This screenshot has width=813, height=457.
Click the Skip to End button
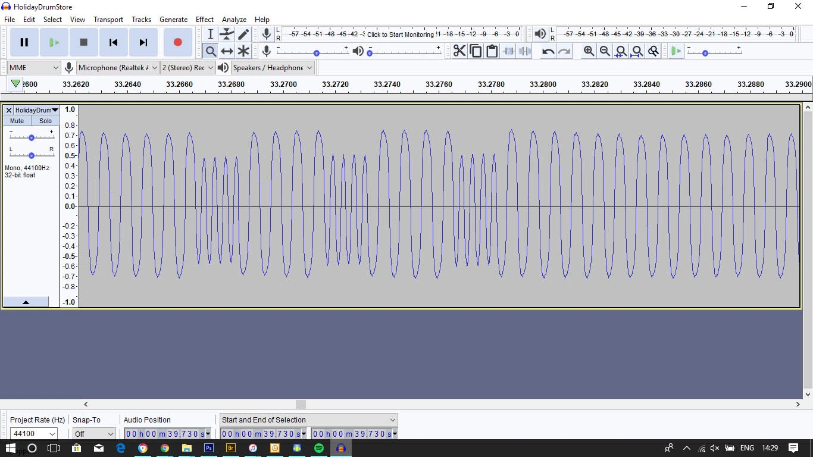coord(143,42)
